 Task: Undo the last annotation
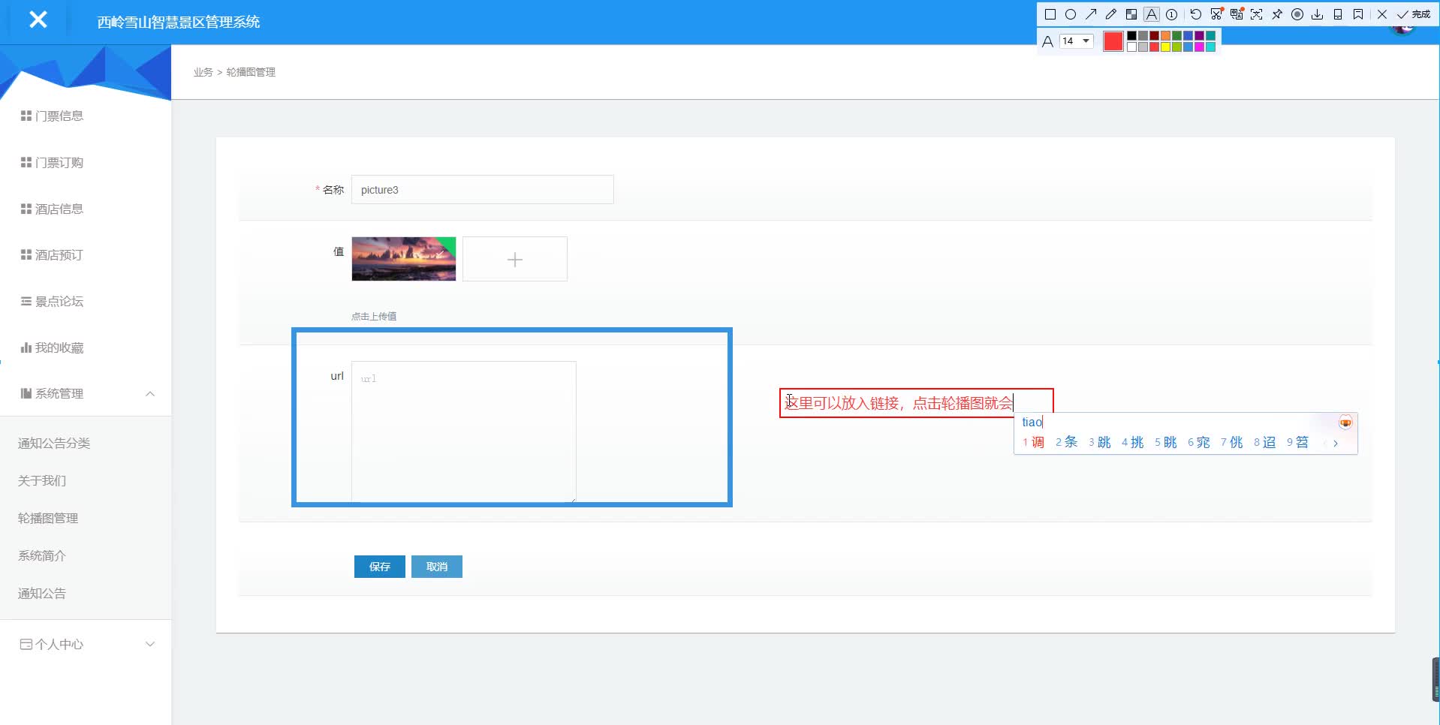[x=1196, y=14]
